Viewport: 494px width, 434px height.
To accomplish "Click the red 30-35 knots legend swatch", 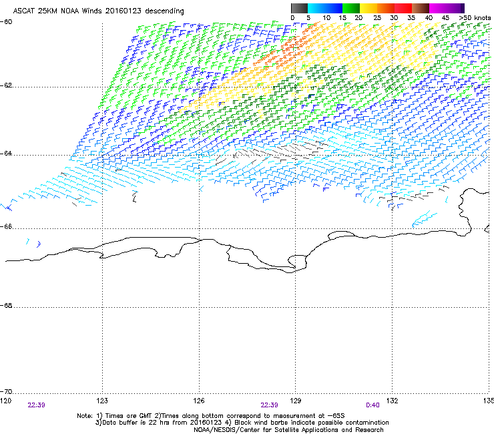I will [x=403, y=8].
